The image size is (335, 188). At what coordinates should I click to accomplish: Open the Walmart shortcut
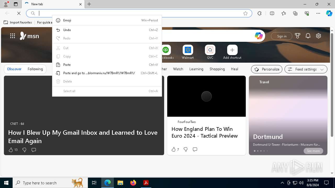(188, 52)
